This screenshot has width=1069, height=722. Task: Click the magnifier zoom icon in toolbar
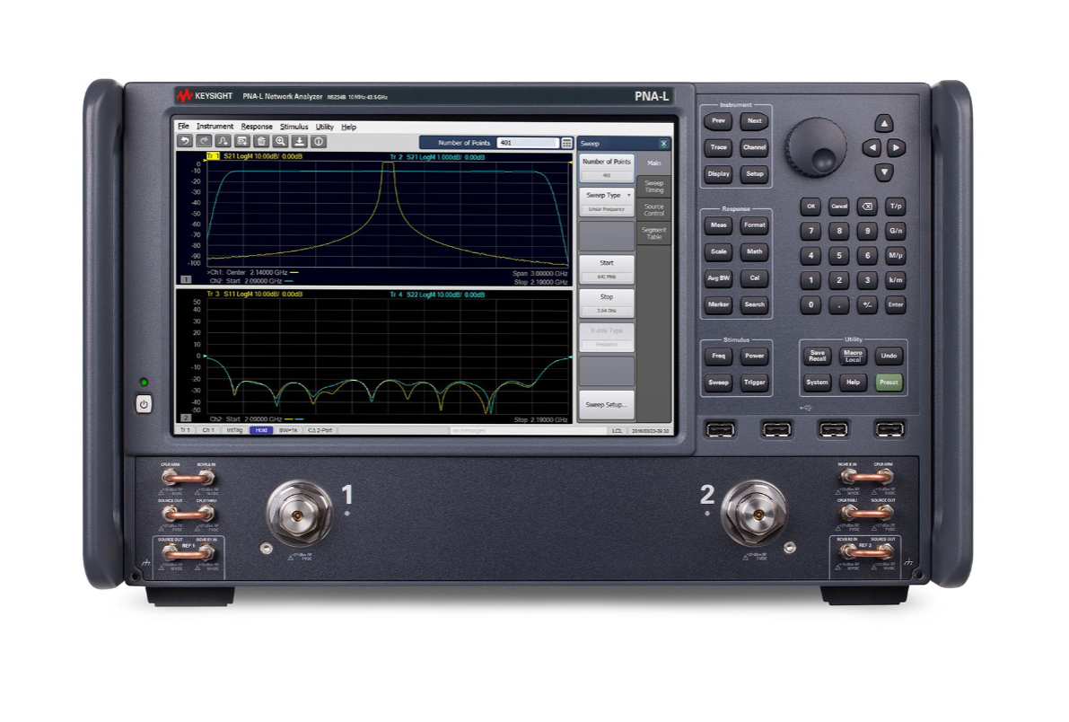click(x=280, y=141)
